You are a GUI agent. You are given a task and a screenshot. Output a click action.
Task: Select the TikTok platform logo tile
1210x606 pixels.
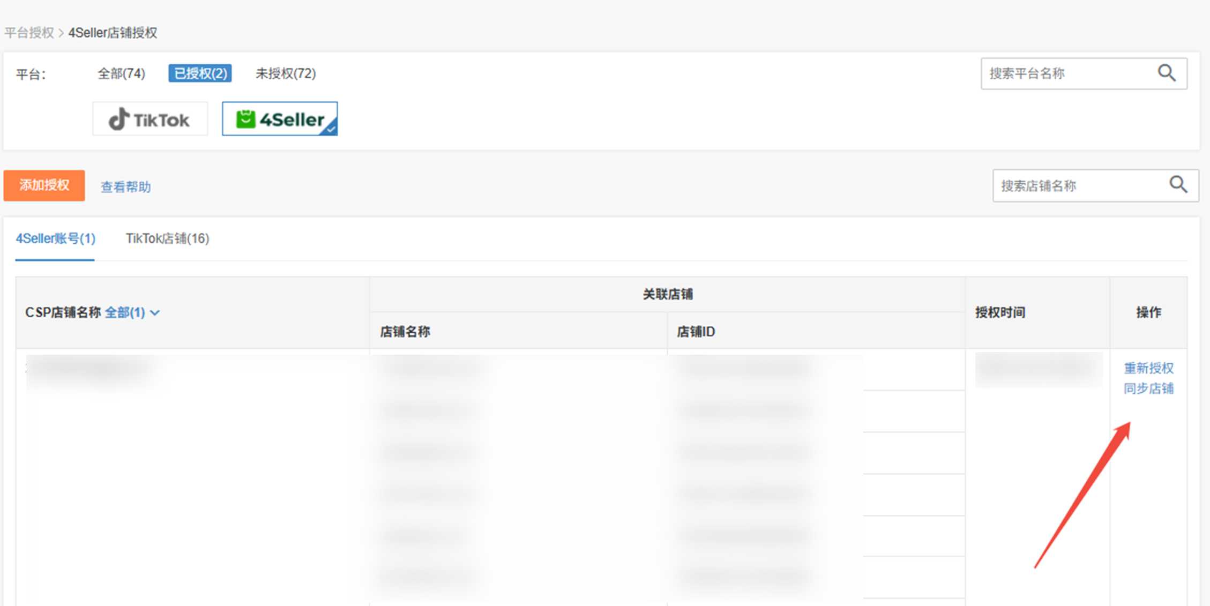pyautogui.click(x=150, y=119)
